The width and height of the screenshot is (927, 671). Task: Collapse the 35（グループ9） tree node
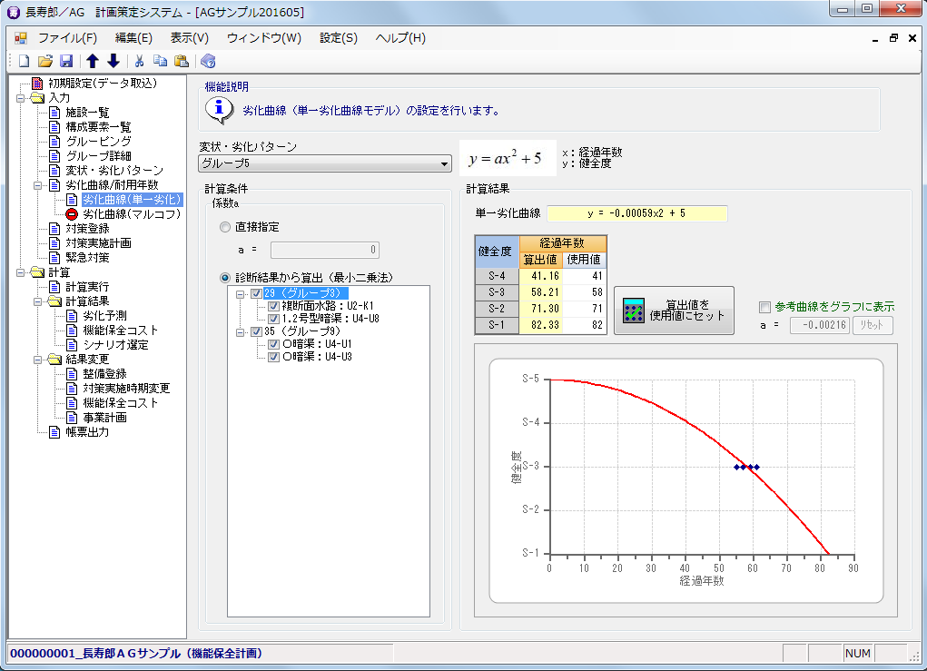pos(240,332)
